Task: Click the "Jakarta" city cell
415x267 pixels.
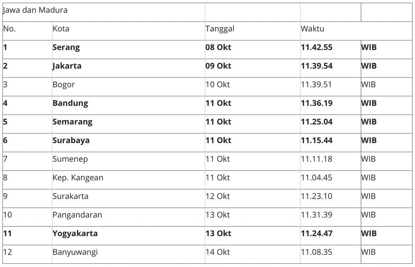Action: (67, 66)
